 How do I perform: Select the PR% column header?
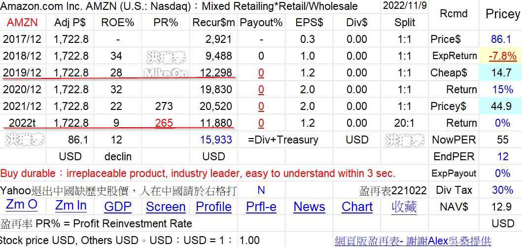click(166, 23)
